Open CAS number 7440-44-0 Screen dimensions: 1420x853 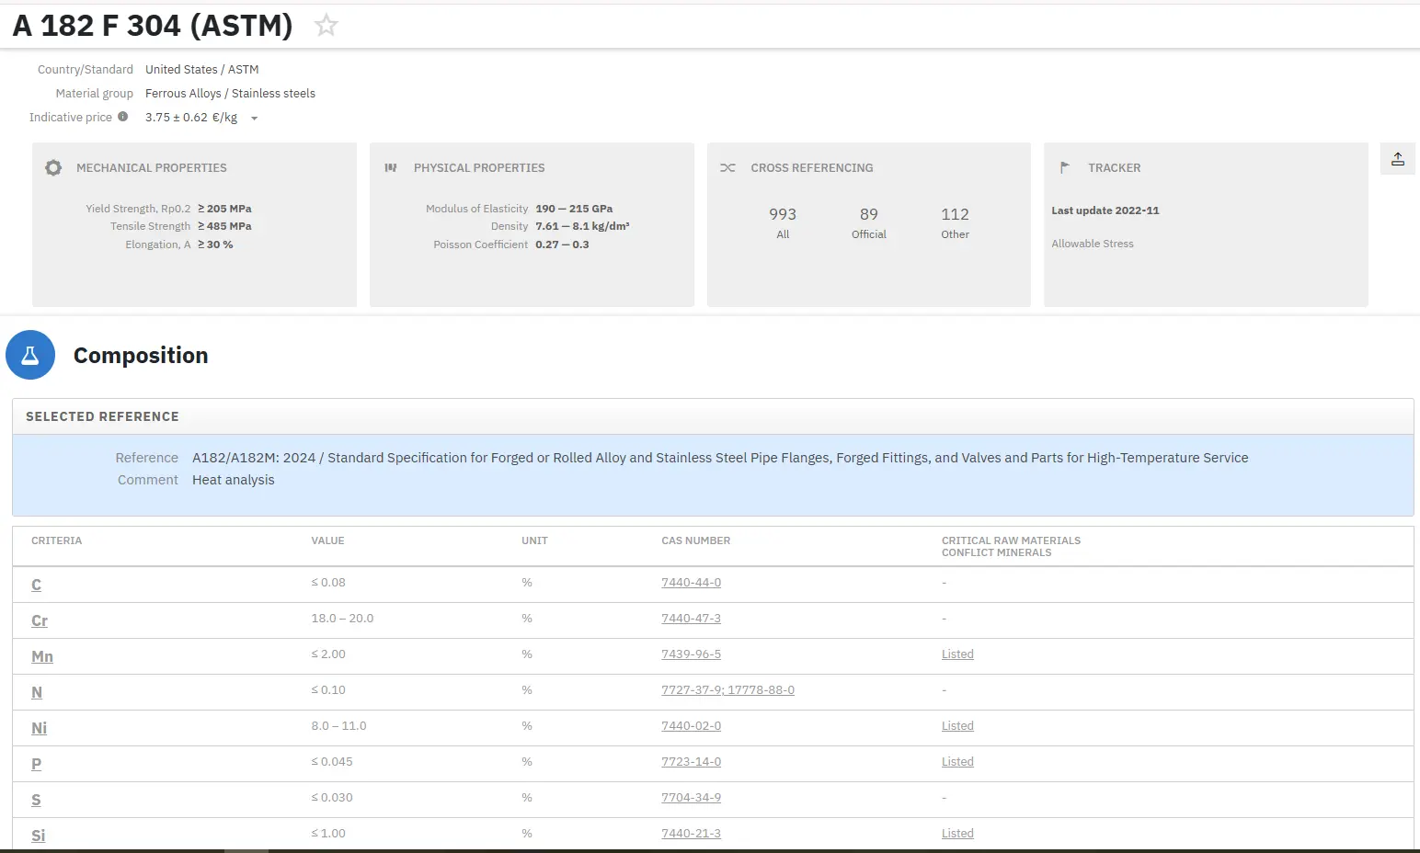tap(691, 583)
